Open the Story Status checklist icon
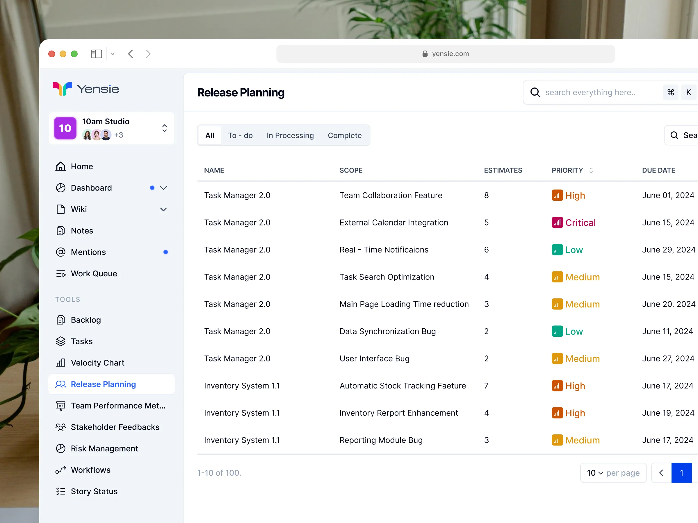This screenshot has height=523, width=698. (x=60, y=491)
